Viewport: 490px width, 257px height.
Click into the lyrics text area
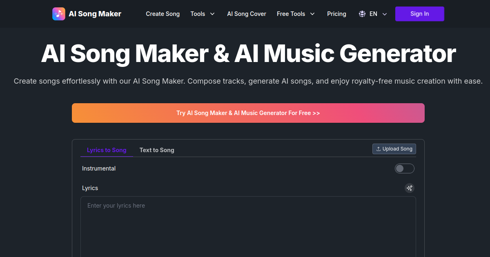[x=248, y=227]
